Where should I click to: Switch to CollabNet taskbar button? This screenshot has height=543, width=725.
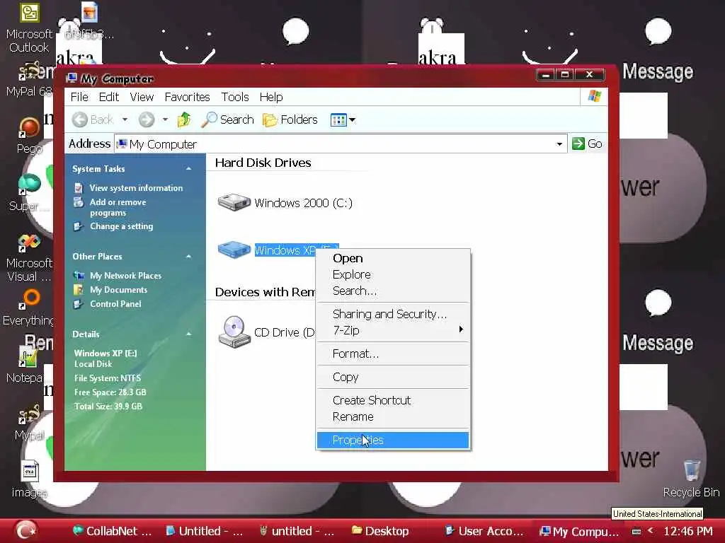[113, 532]
